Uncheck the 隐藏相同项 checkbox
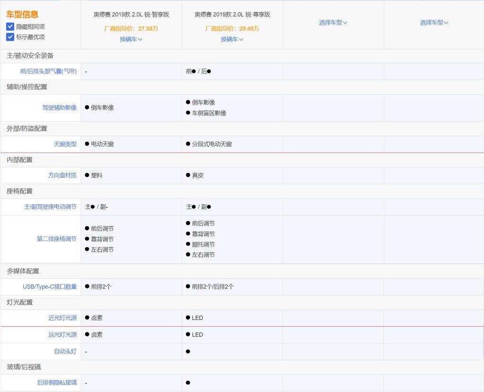 (10, 26)
